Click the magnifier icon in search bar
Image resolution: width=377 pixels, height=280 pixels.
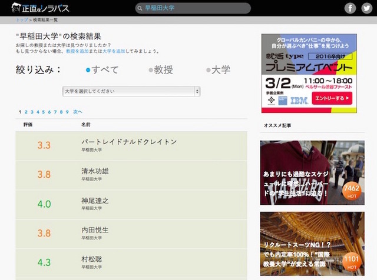[139, 8]
